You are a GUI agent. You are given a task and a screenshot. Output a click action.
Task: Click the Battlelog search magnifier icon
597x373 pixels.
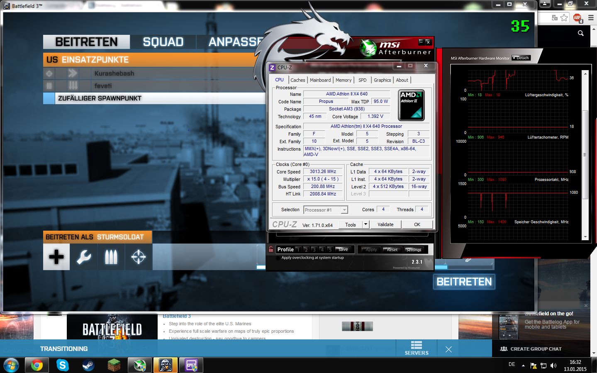[x=581, y=33]
